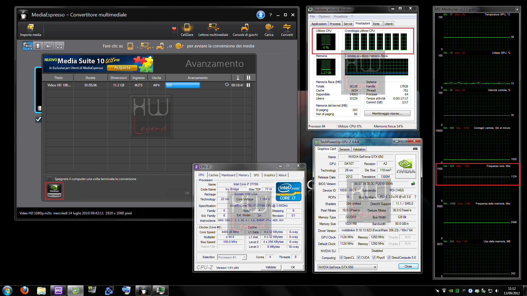Toggle OpenCL checkbox in GPU-Z
The height and width of the screenshot is (296, 527).
(x=341, y=258)
